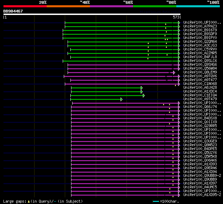This screenshot has width=223, height=204.
Task: Select the UniRef100_B4DPE5 label
Action: coord(200,149)
